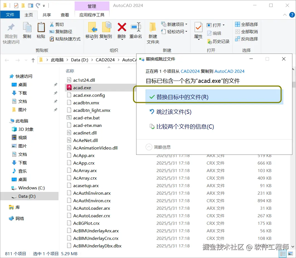
Task: Switch to Application Tools (应用程序工具) tab
Action: click(x=92, y=15)
